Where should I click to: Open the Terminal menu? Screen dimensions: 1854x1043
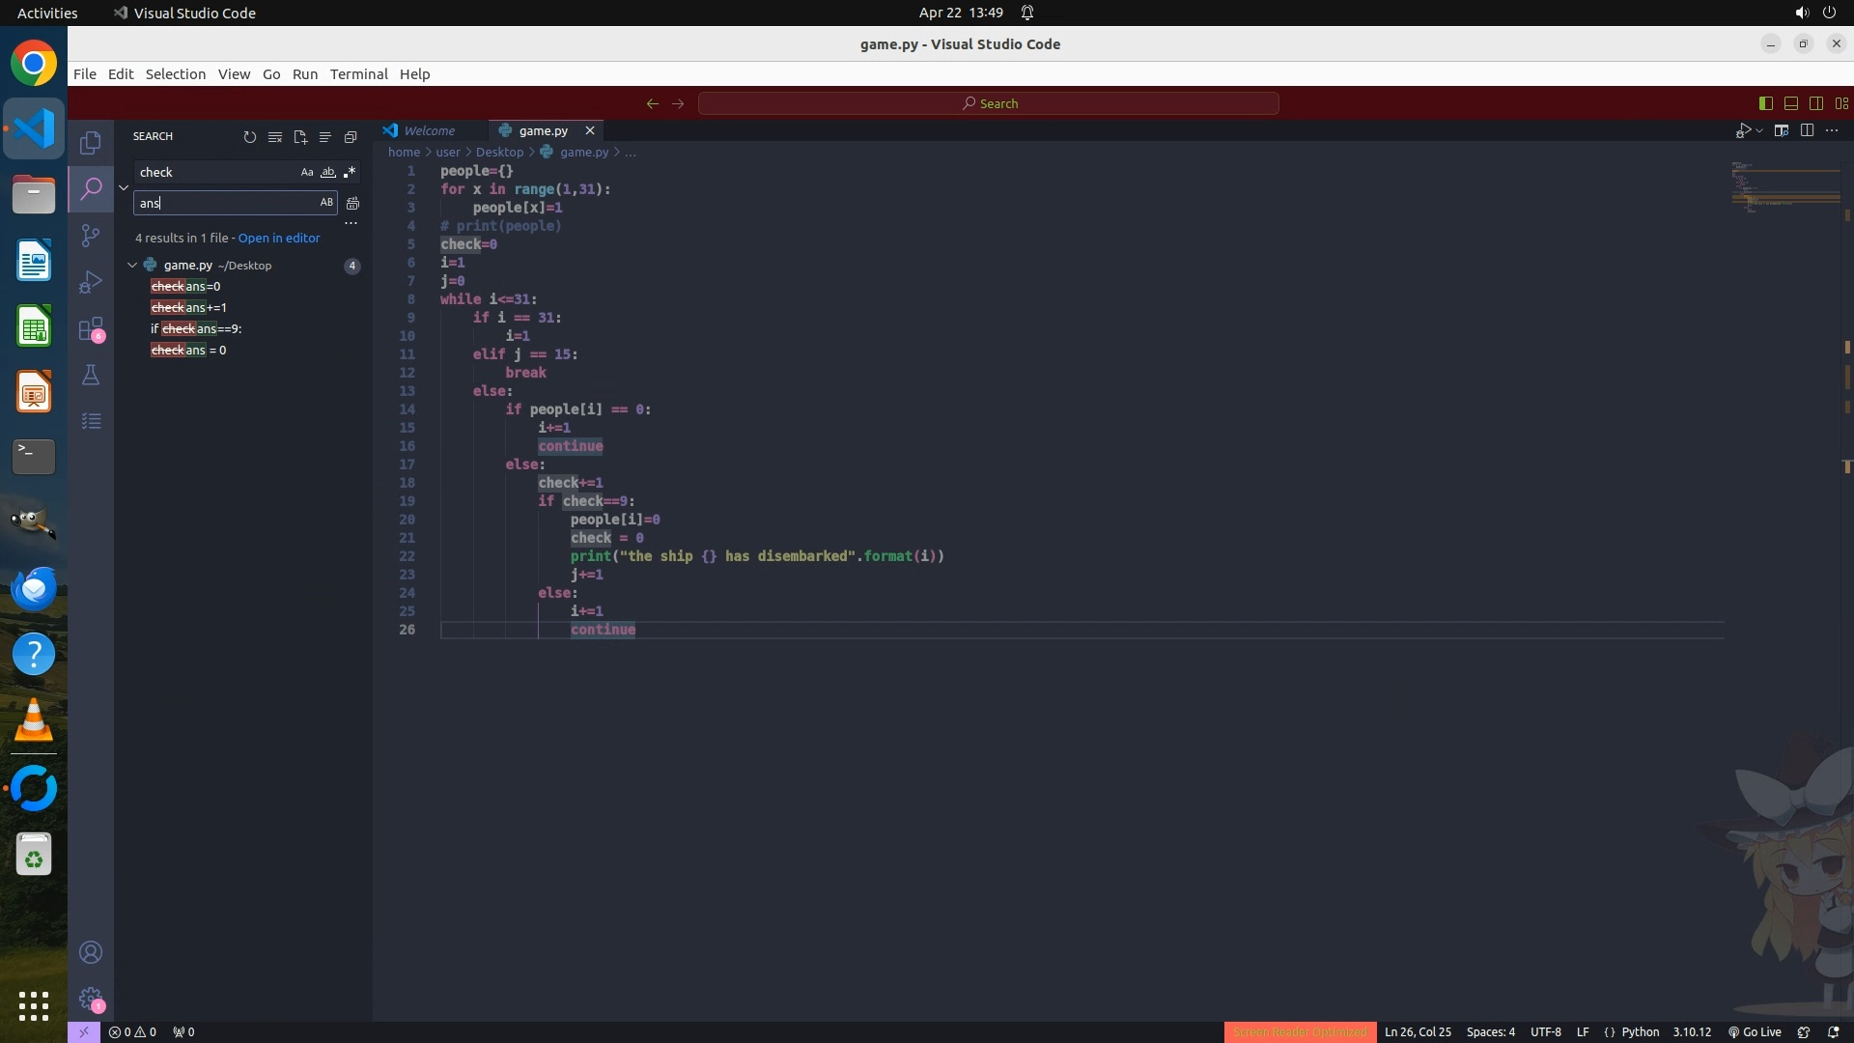pyautogui.click(x=358, y=74)
